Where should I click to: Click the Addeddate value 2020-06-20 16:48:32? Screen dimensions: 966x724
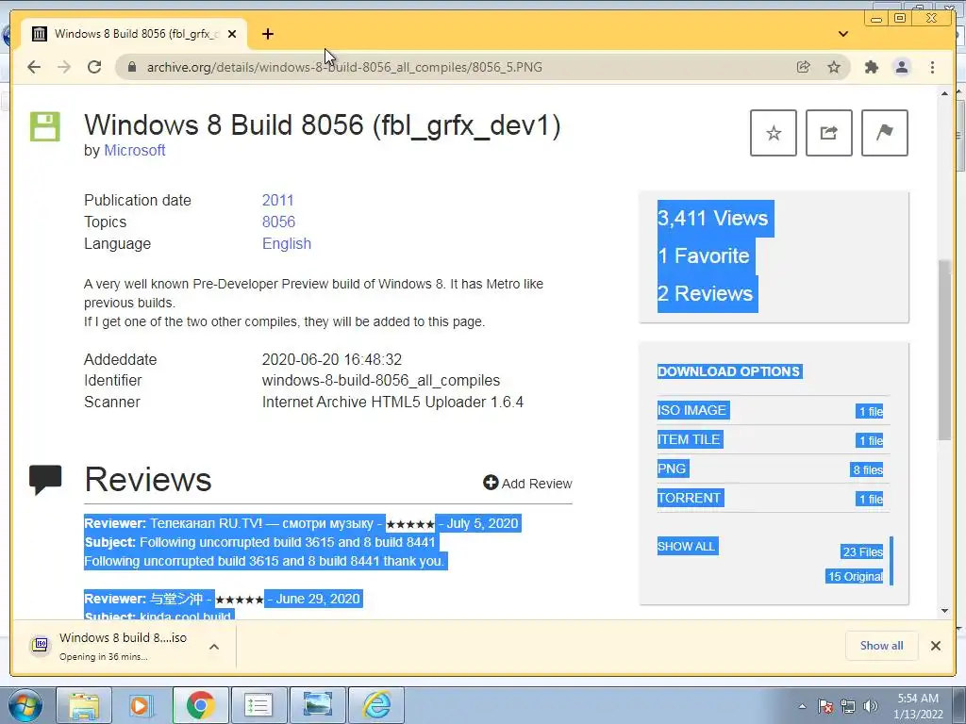point(331,359)
